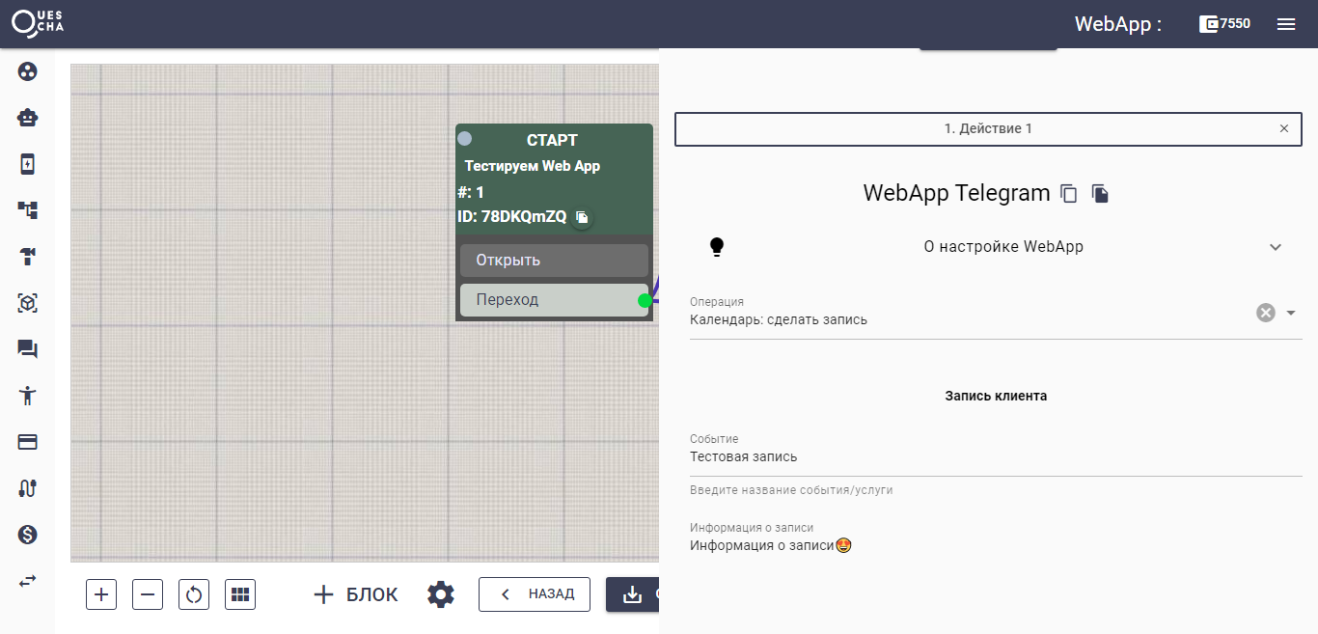
Task: Click the «НАЗАД» button
Action: pyautogui.click(x=534, y=594)
